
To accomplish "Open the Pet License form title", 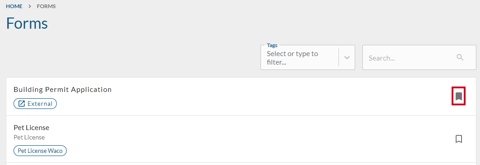I will 32,127.
